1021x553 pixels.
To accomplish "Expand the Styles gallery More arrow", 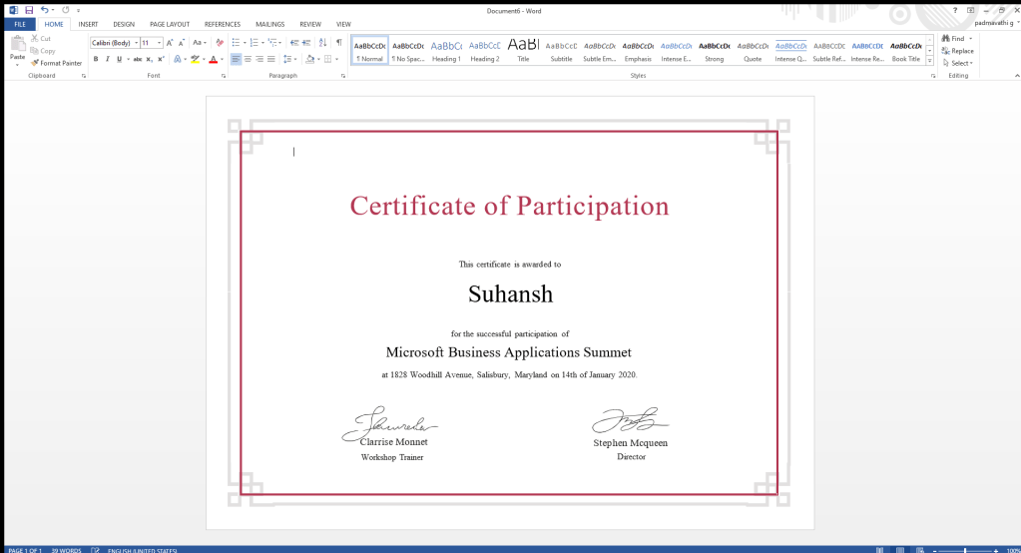I will click(930, 61).
